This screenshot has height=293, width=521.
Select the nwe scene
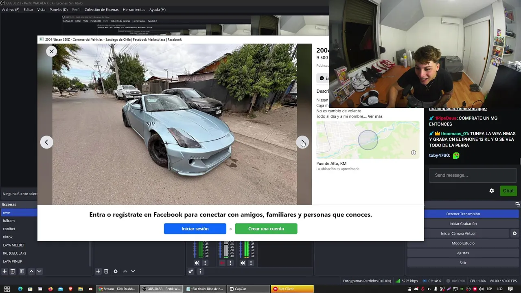click(x=18, y=212)
